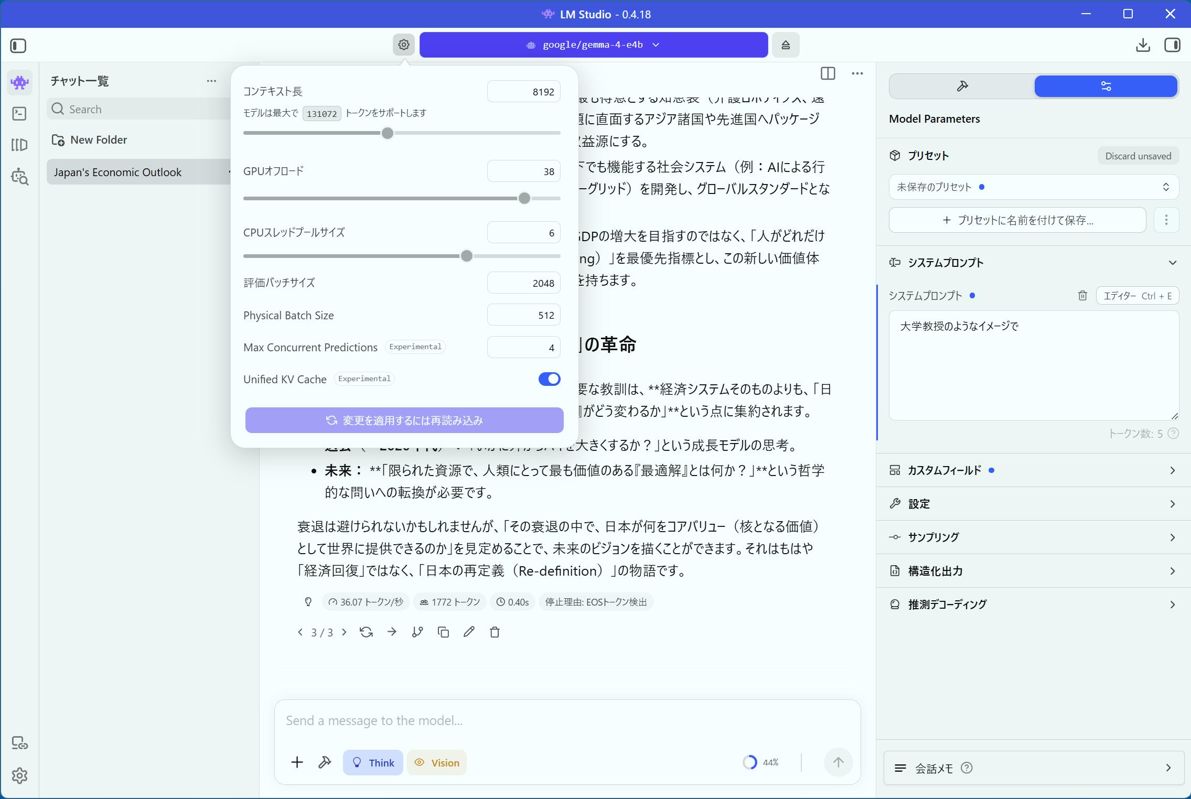Switch to the tools hammer tab
This screenshot has height=799, width=1191.
[x=962, y=86]
